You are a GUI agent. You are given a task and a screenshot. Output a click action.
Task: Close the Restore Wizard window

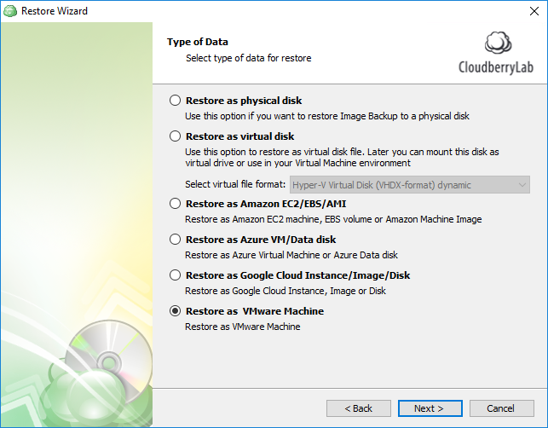click(x=534, y=11)
